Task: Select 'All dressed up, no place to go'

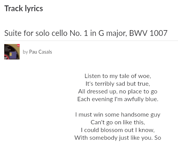Action: tap(118, 91)
